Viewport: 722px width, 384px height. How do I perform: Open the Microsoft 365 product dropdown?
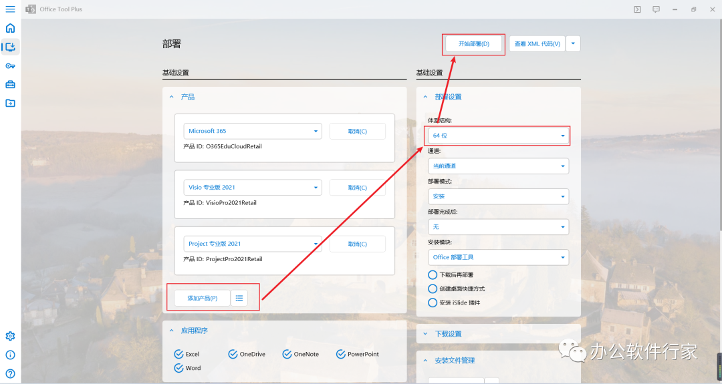coord(253,131)
